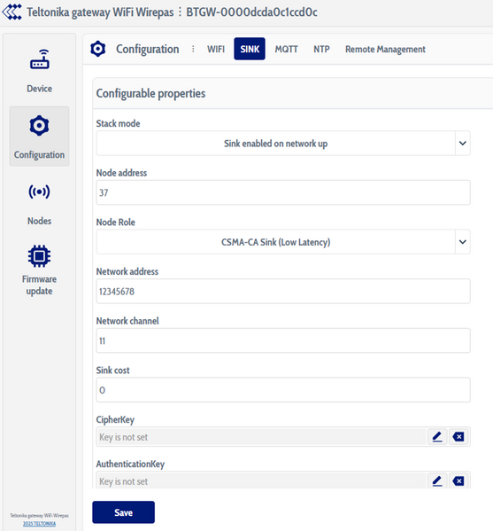Open the Device section router icon

(40, 59)
